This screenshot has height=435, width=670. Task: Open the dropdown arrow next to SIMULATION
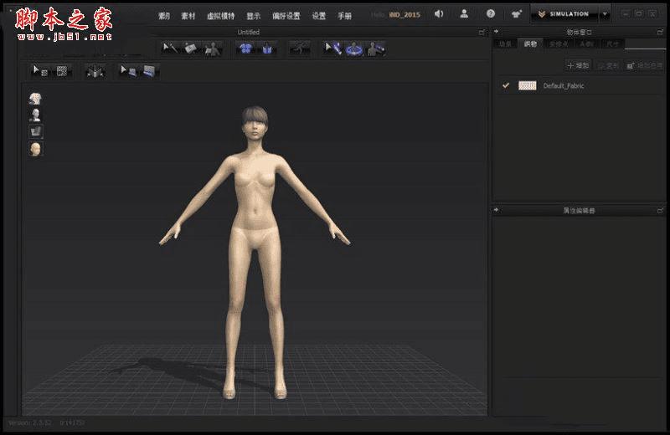605,14
